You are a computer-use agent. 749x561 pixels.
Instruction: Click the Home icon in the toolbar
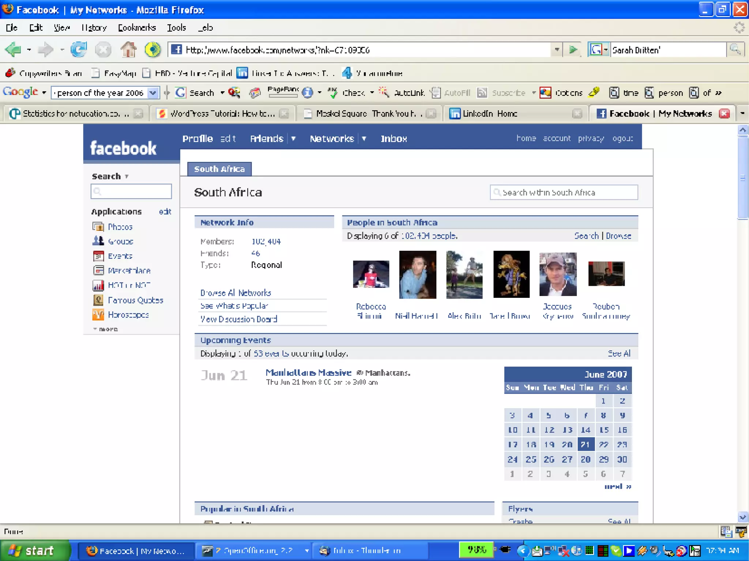point(128,50)
